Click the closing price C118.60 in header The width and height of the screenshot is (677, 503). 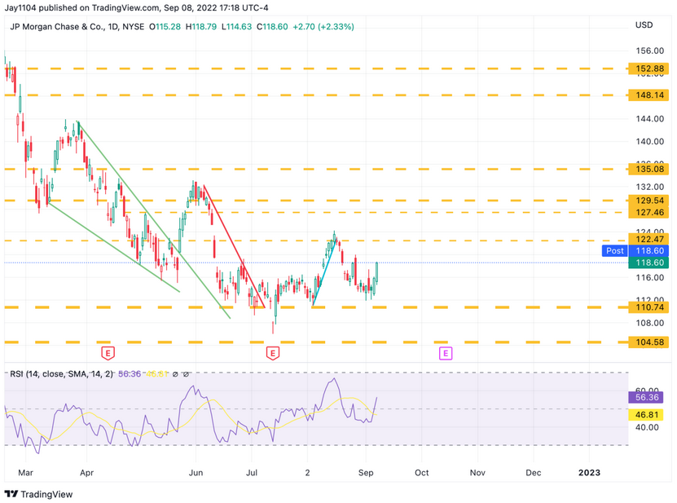pos(272,27)
